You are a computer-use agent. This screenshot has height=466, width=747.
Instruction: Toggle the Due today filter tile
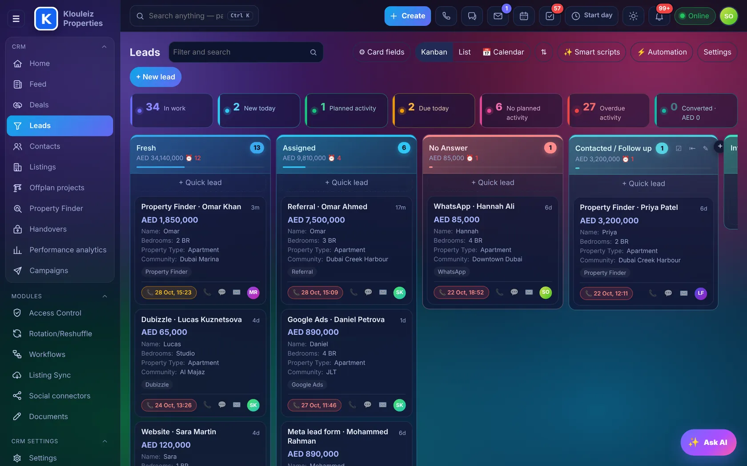[434, 110]
